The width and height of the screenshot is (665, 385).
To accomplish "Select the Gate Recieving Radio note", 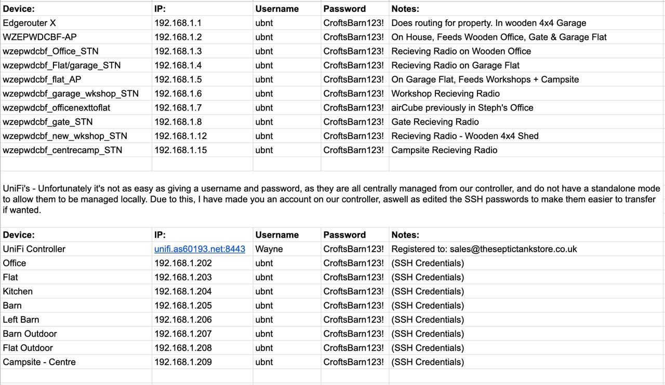I will coord(435,121).
